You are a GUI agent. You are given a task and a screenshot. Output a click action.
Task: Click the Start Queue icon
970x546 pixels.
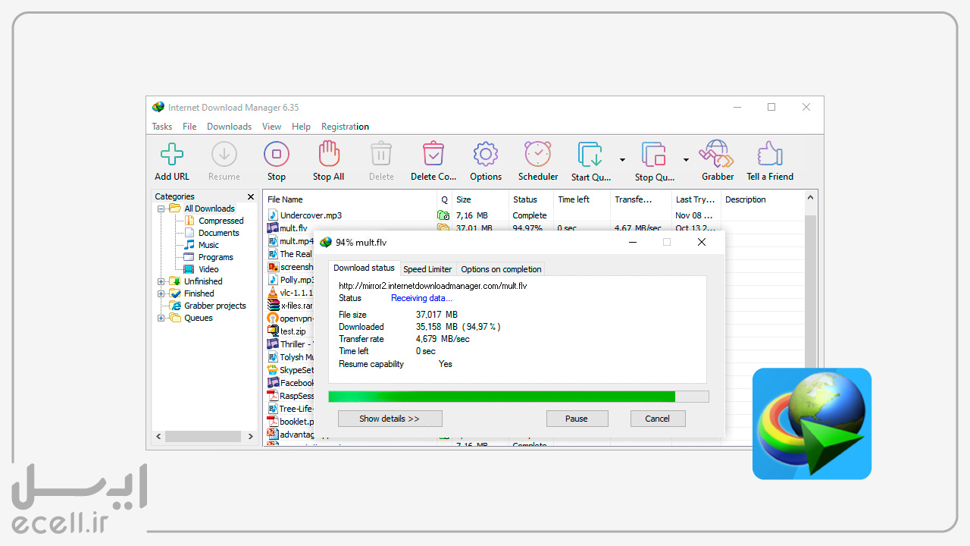tap(590, 155)
